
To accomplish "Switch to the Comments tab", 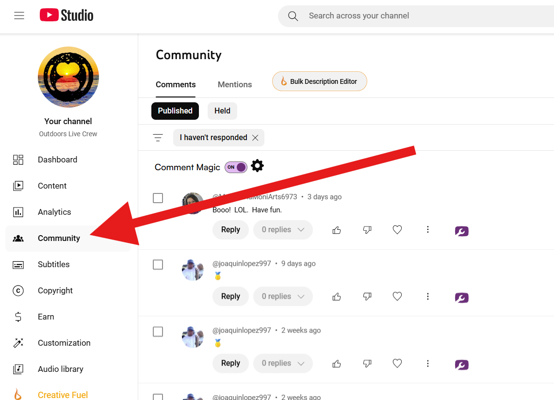I will coord(176,85).
